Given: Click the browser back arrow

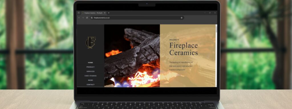Looking at the screenshot, I should click(x=79, y=18).
